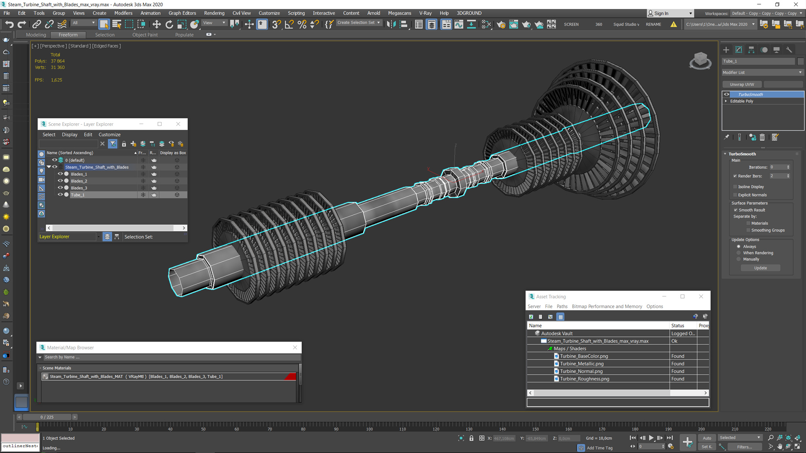806x453 pixels.
Task: Open the View reference coordinate dropdown
Action: tap(215, 23)
